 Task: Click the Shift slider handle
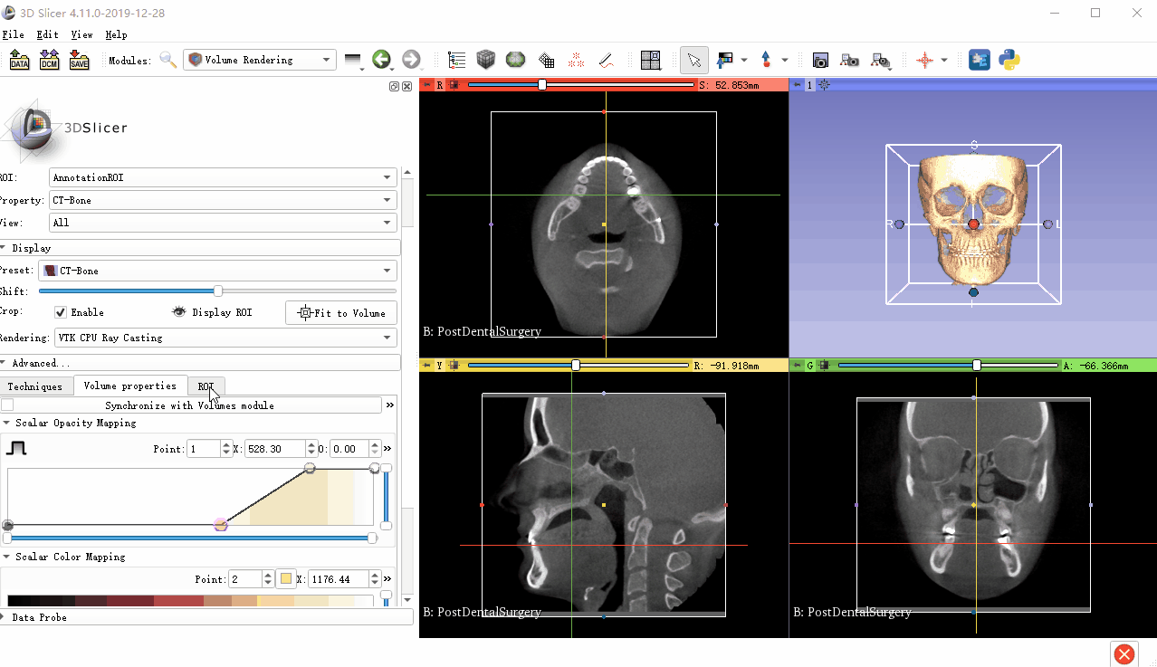coord(218,291)
